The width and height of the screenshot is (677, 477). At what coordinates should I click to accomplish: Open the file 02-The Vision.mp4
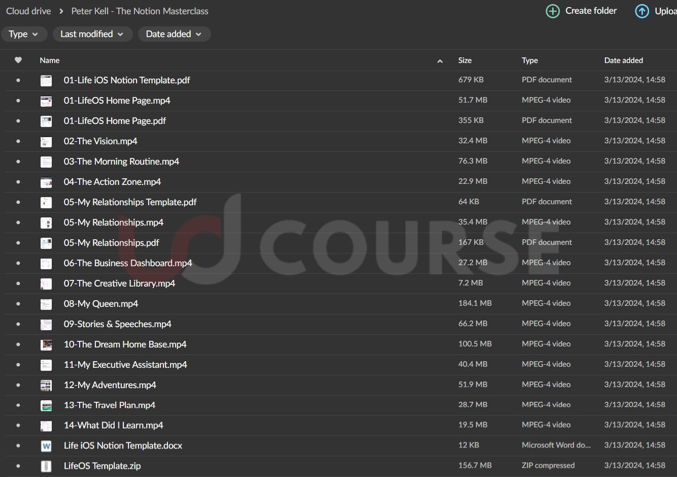coord(100,141)
